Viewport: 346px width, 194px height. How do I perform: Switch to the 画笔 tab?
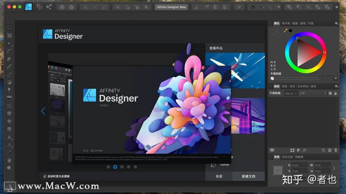click(303, 23)
